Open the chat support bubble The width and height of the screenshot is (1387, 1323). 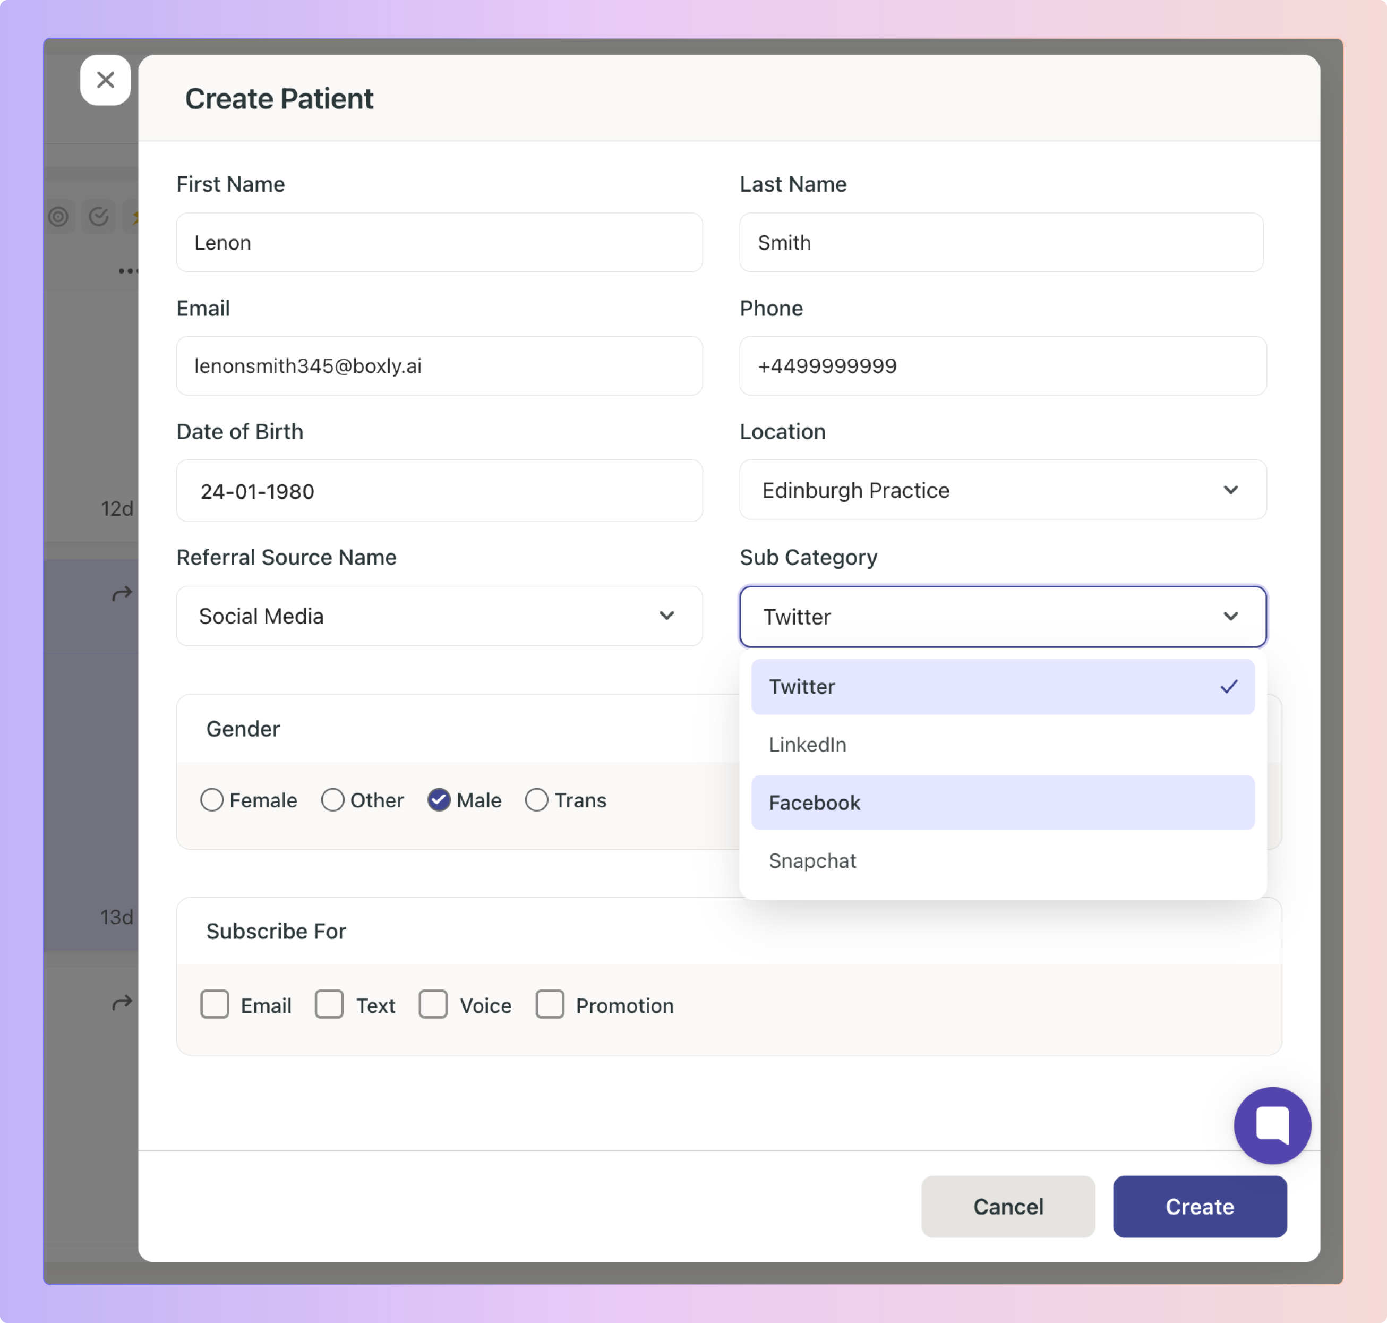coord(1272,1125)
